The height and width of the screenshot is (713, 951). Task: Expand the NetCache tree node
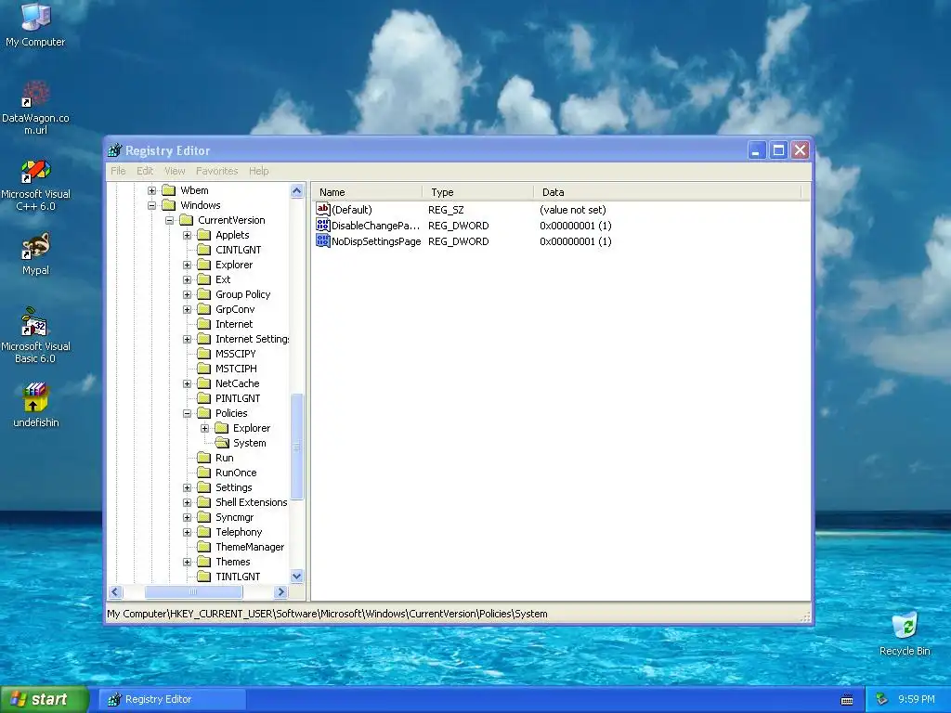click(187, 383)
